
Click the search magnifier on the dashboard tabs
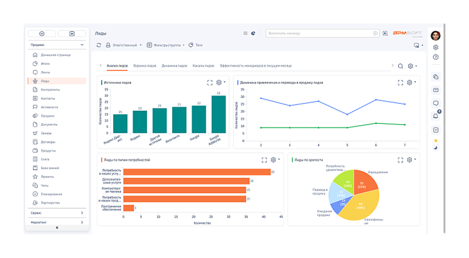point(400,66)
